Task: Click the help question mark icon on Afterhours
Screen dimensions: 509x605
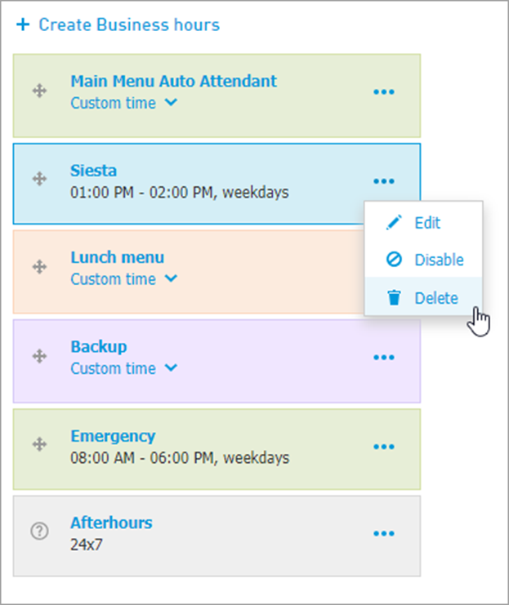Action: pos(39,532)
